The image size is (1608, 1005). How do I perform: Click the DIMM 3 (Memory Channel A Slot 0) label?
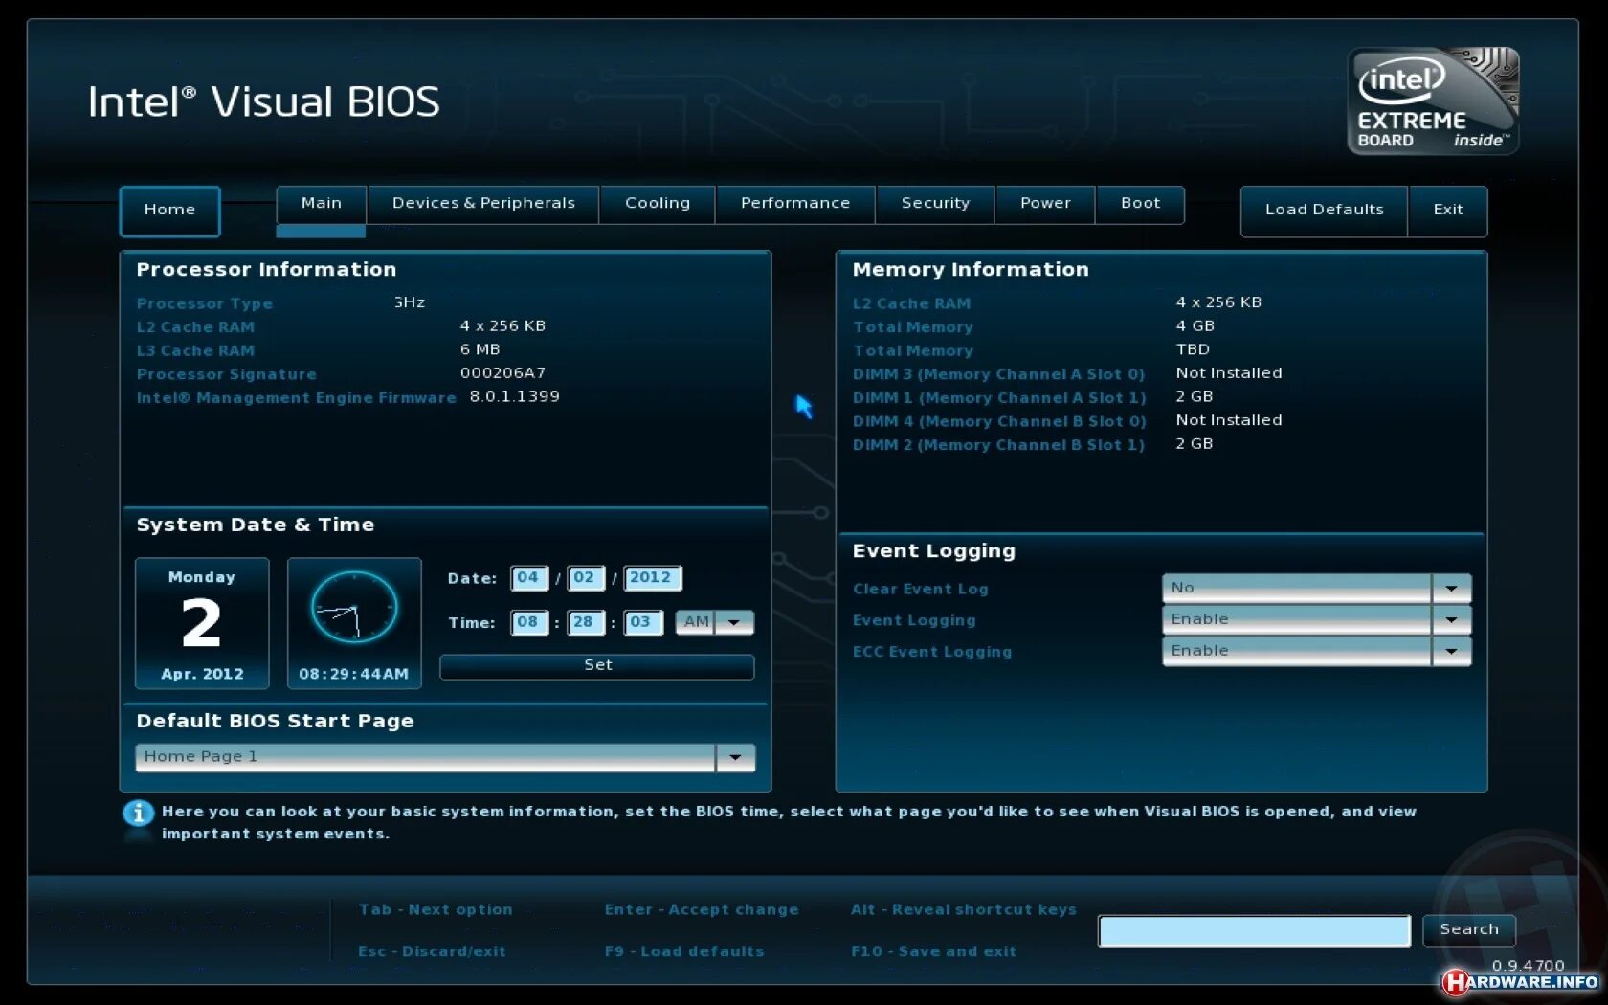[998, 375]
